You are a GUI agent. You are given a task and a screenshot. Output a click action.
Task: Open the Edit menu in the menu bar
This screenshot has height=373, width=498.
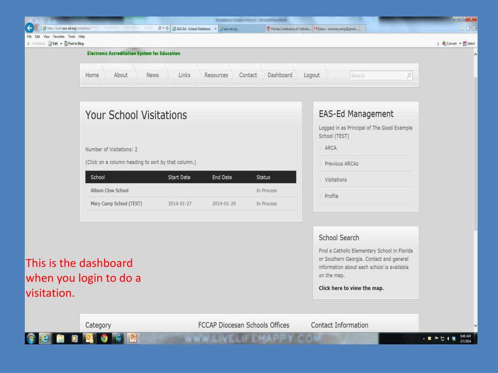[37, 36]
